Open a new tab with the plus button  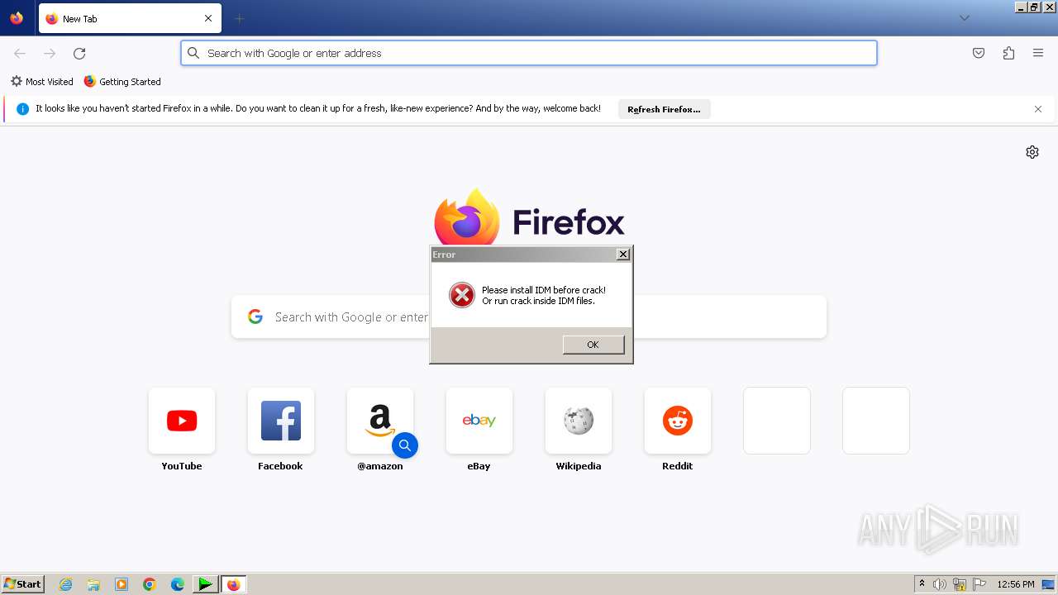click(x=239, y=18)
